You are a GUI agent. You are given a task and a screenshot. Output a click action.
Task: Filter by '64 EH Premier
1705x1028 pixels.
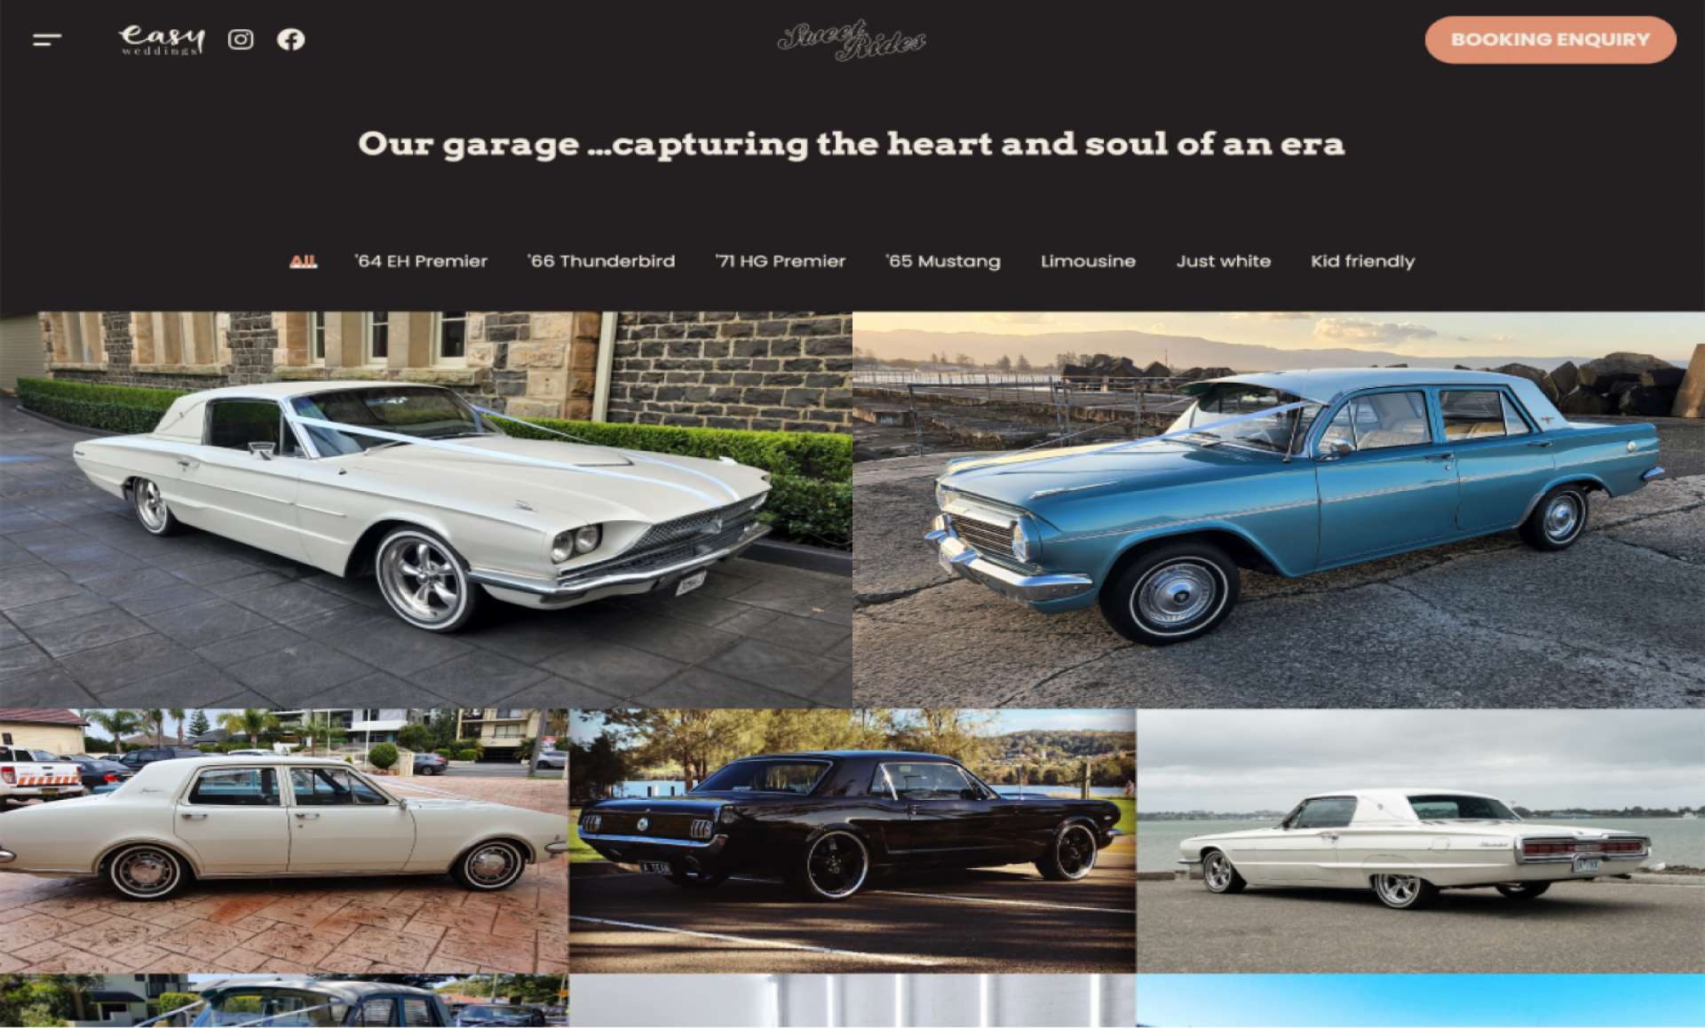[x=421, y=261]
